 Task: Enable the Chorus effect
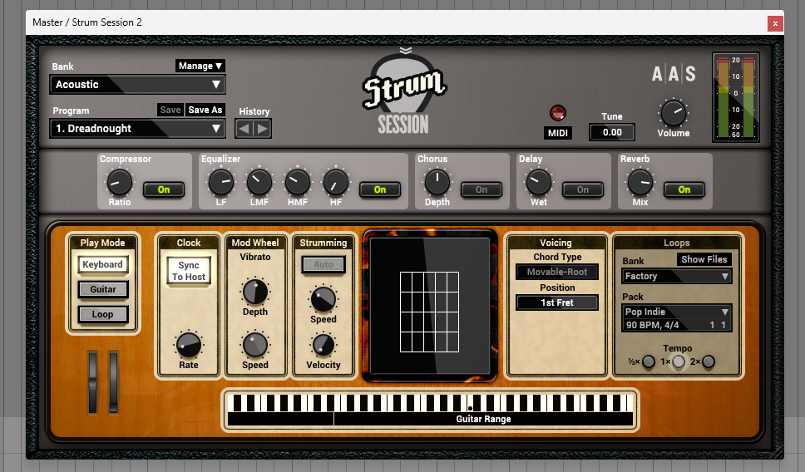coord(482,189)
